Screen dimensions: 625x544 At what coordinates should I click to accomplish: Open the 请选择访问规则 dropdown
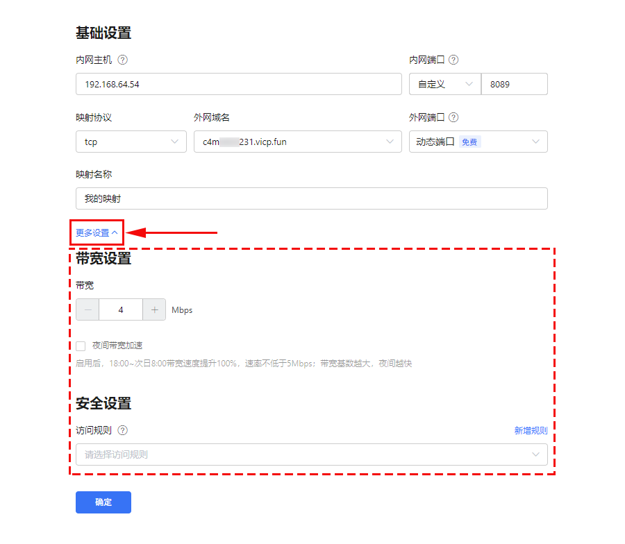coord(311,454)
